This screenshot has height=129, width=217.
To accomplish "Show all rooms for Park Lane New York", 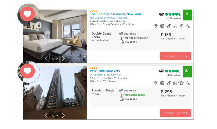I will [175, 113].
